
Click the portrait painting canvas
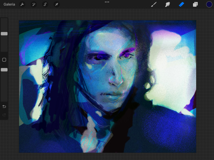107,87
